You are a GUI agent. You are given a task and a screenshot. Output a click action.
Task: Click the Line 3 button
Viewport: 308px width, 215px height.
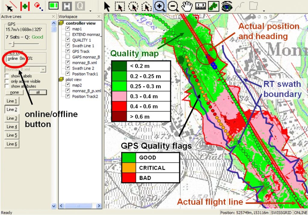(12, 118)
